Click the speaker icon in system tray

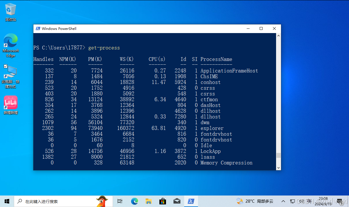click(302, 201)
